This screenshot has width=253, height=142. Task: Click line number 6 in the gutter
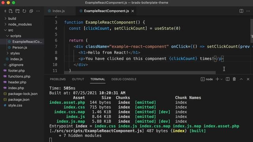point(56,40)
